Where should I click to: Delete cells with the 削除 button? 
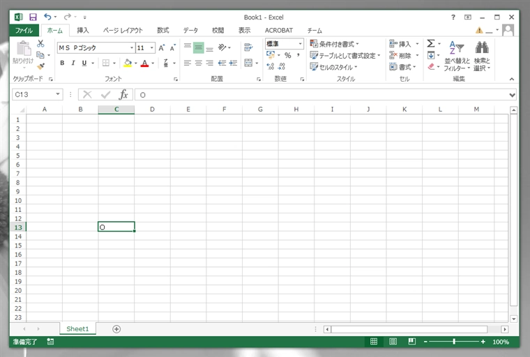click(x=400, y=56)
